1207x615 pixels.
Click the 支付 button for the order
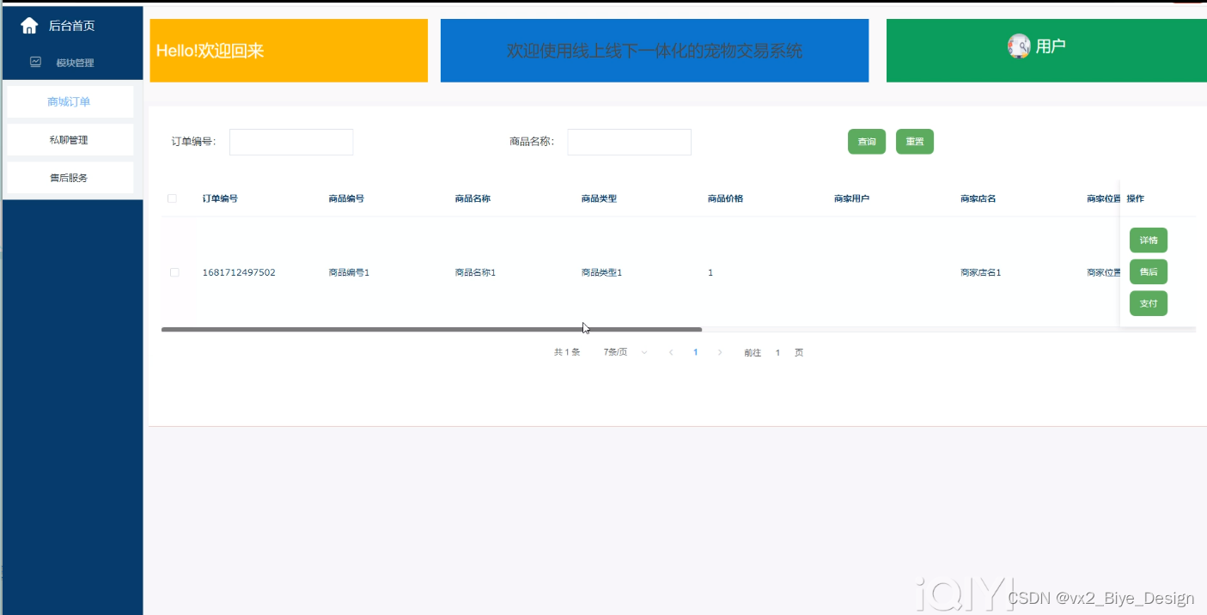point(1149,303)
